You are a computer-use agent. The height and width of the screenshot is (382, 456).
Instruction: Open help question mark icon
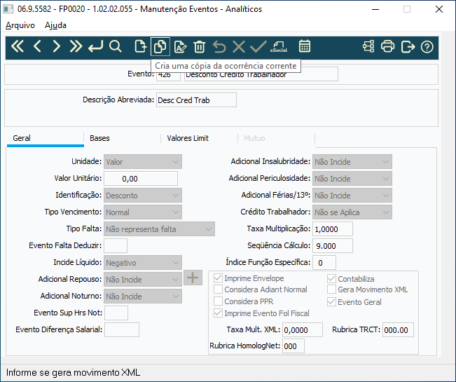[x=427, y=46]
